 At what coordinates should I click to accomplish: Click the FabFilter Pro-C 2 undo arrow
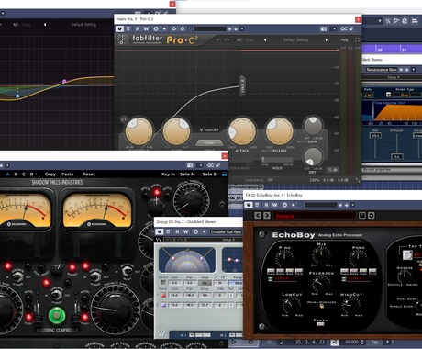point(218,40)
